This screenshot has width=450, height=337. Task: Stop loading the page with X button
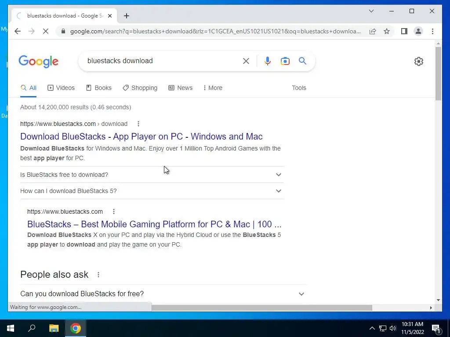point(46,31)
